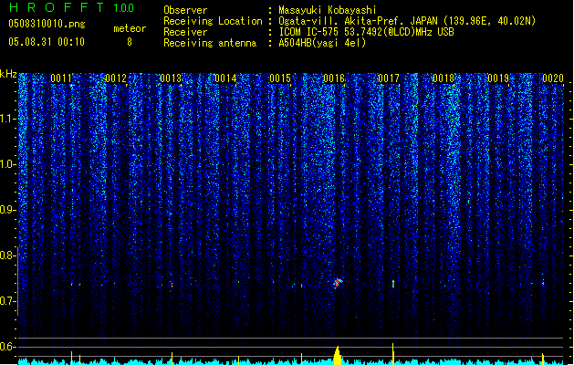
Task: Click time marker 0020
Action: [553, 78]
